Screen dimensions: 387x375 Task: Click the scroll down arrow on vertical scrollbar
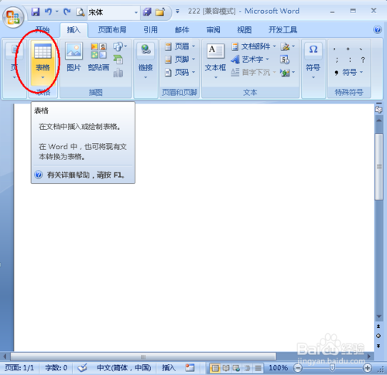coord(378,316)
